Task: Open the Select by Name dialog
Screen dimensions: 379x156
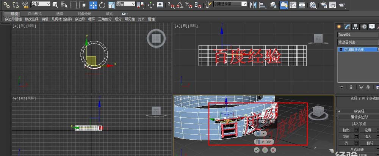Action: point(64,4)
